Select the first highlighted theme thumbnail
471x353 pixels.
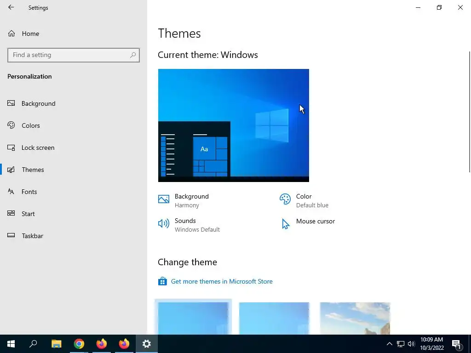point(193,318)
